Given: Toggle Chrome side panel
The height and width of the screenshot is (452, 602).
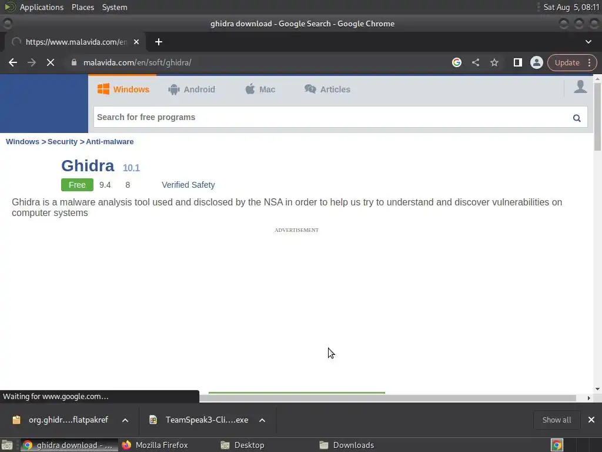Looking at the screenshot, I should (517, 62).
